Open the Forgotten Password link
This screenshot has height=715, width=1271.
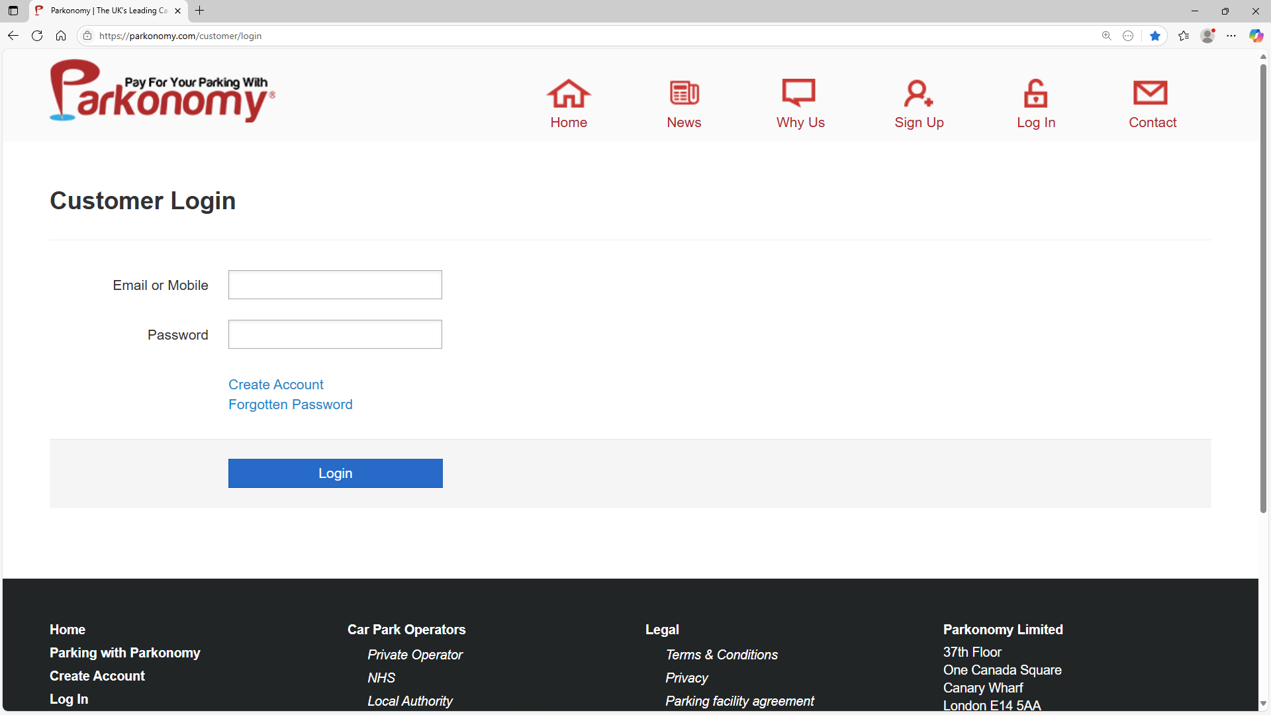tap(291, 405)
